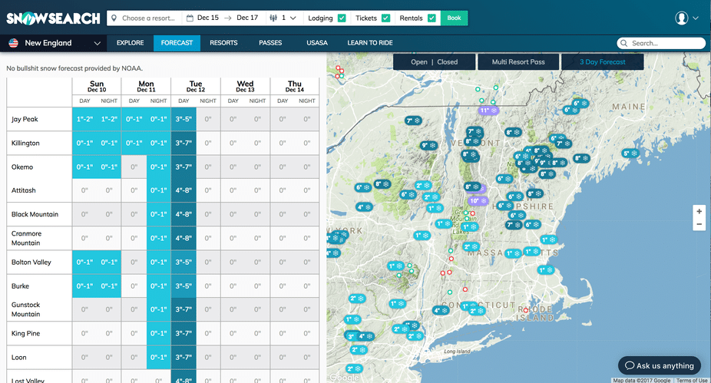Screen dimensions: 711x383
Task: Click the Sun Dec 10 column header
Action: click(x=97, y=86)
